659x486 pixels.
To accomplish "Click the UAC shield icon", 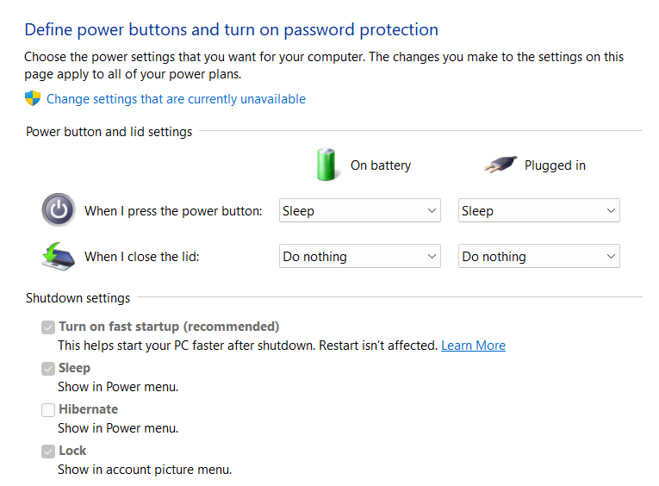I will click(x=34, y=98).
